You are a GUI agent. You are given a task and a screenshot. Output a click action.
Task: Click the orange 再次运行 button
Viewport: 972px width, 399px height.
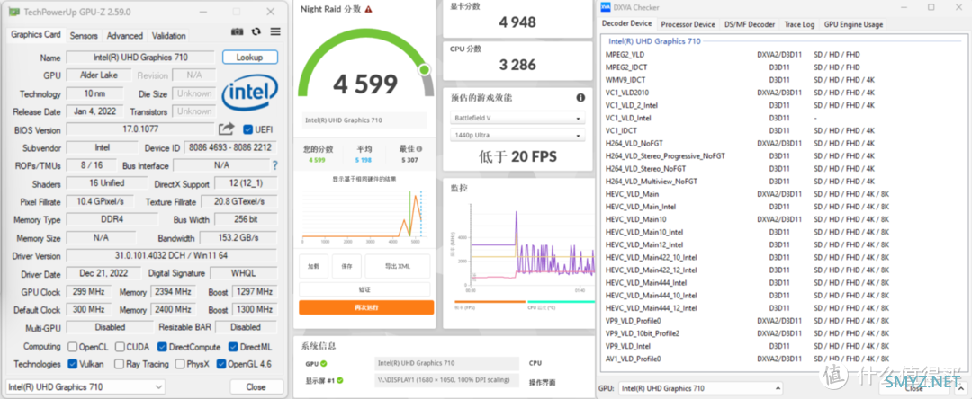pos(366,307)
